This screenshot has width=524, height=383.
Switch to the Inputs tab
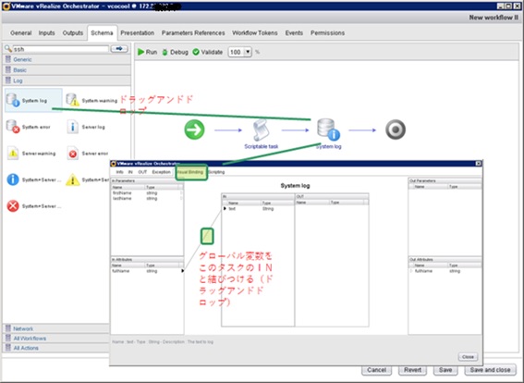tap(47, 33)
